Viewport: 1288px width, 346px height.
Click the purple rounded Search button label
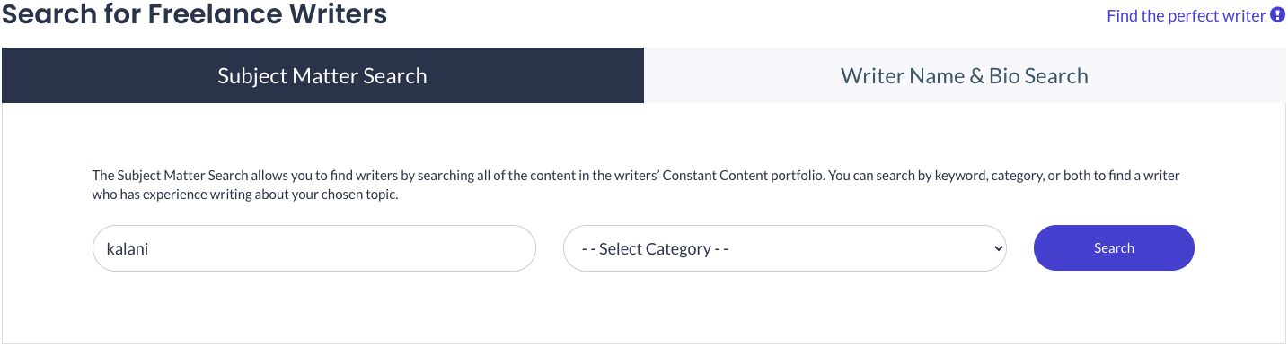point(1114,248)
